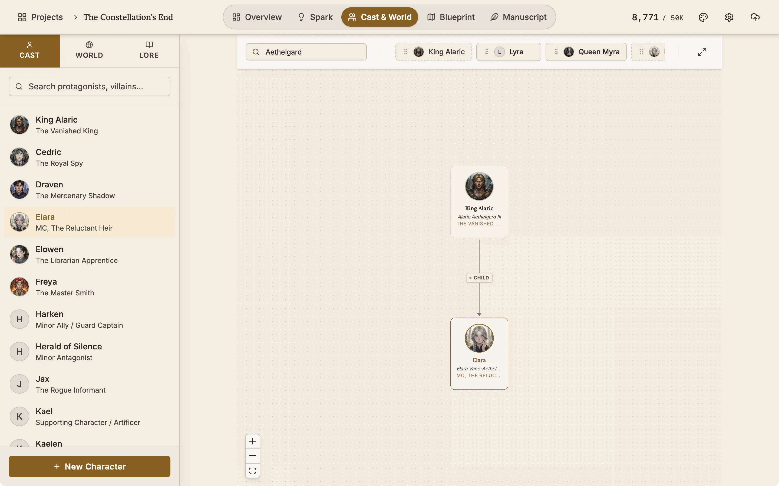The width and height of the screenshot is (779, 486).
Task: Switch to the LORE tab
Action: click(149, 50)
